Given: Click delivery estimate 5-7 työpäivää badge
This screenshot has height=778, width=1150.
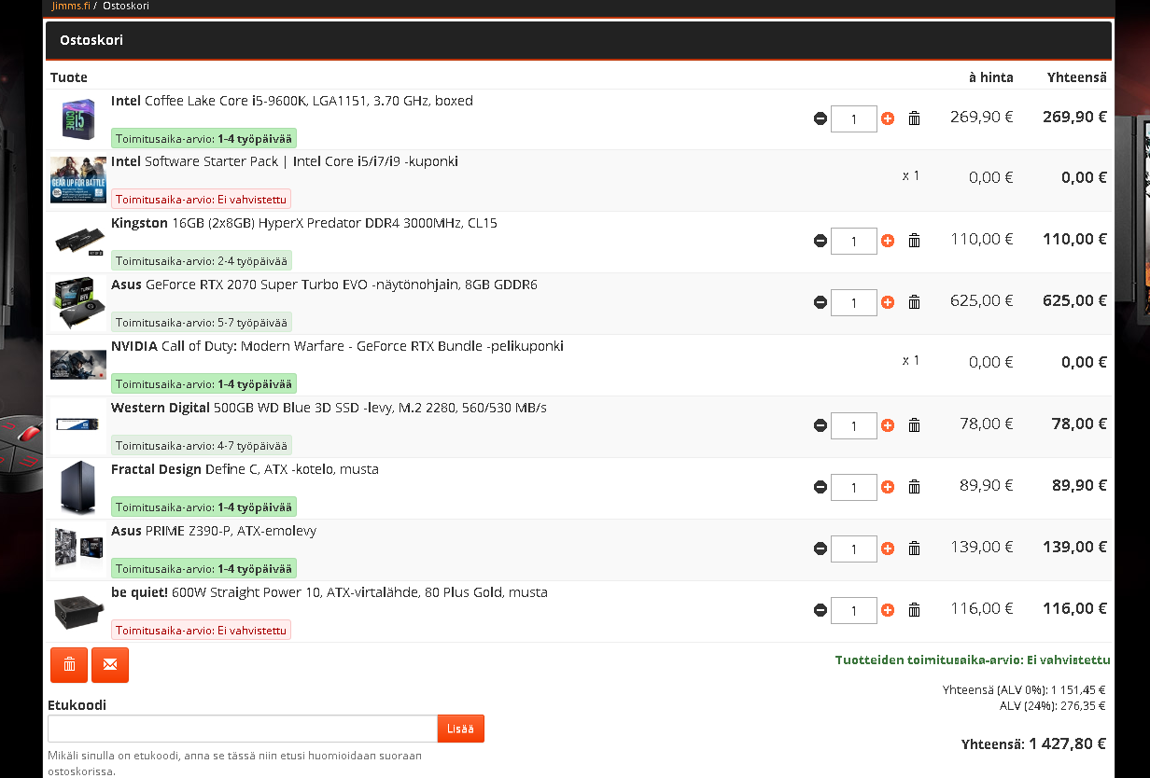Looking at the screenshot, I should (x=202, y=322).
